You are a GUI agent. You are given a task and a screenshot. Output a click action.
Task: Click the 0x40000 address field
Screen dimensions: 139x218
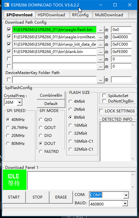[121, 37]
